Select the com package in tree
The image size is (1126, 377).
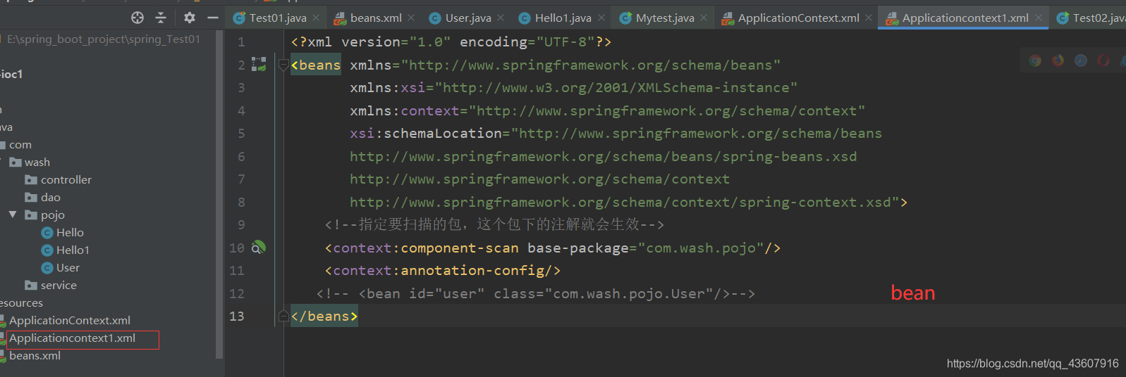pos(20,145)
